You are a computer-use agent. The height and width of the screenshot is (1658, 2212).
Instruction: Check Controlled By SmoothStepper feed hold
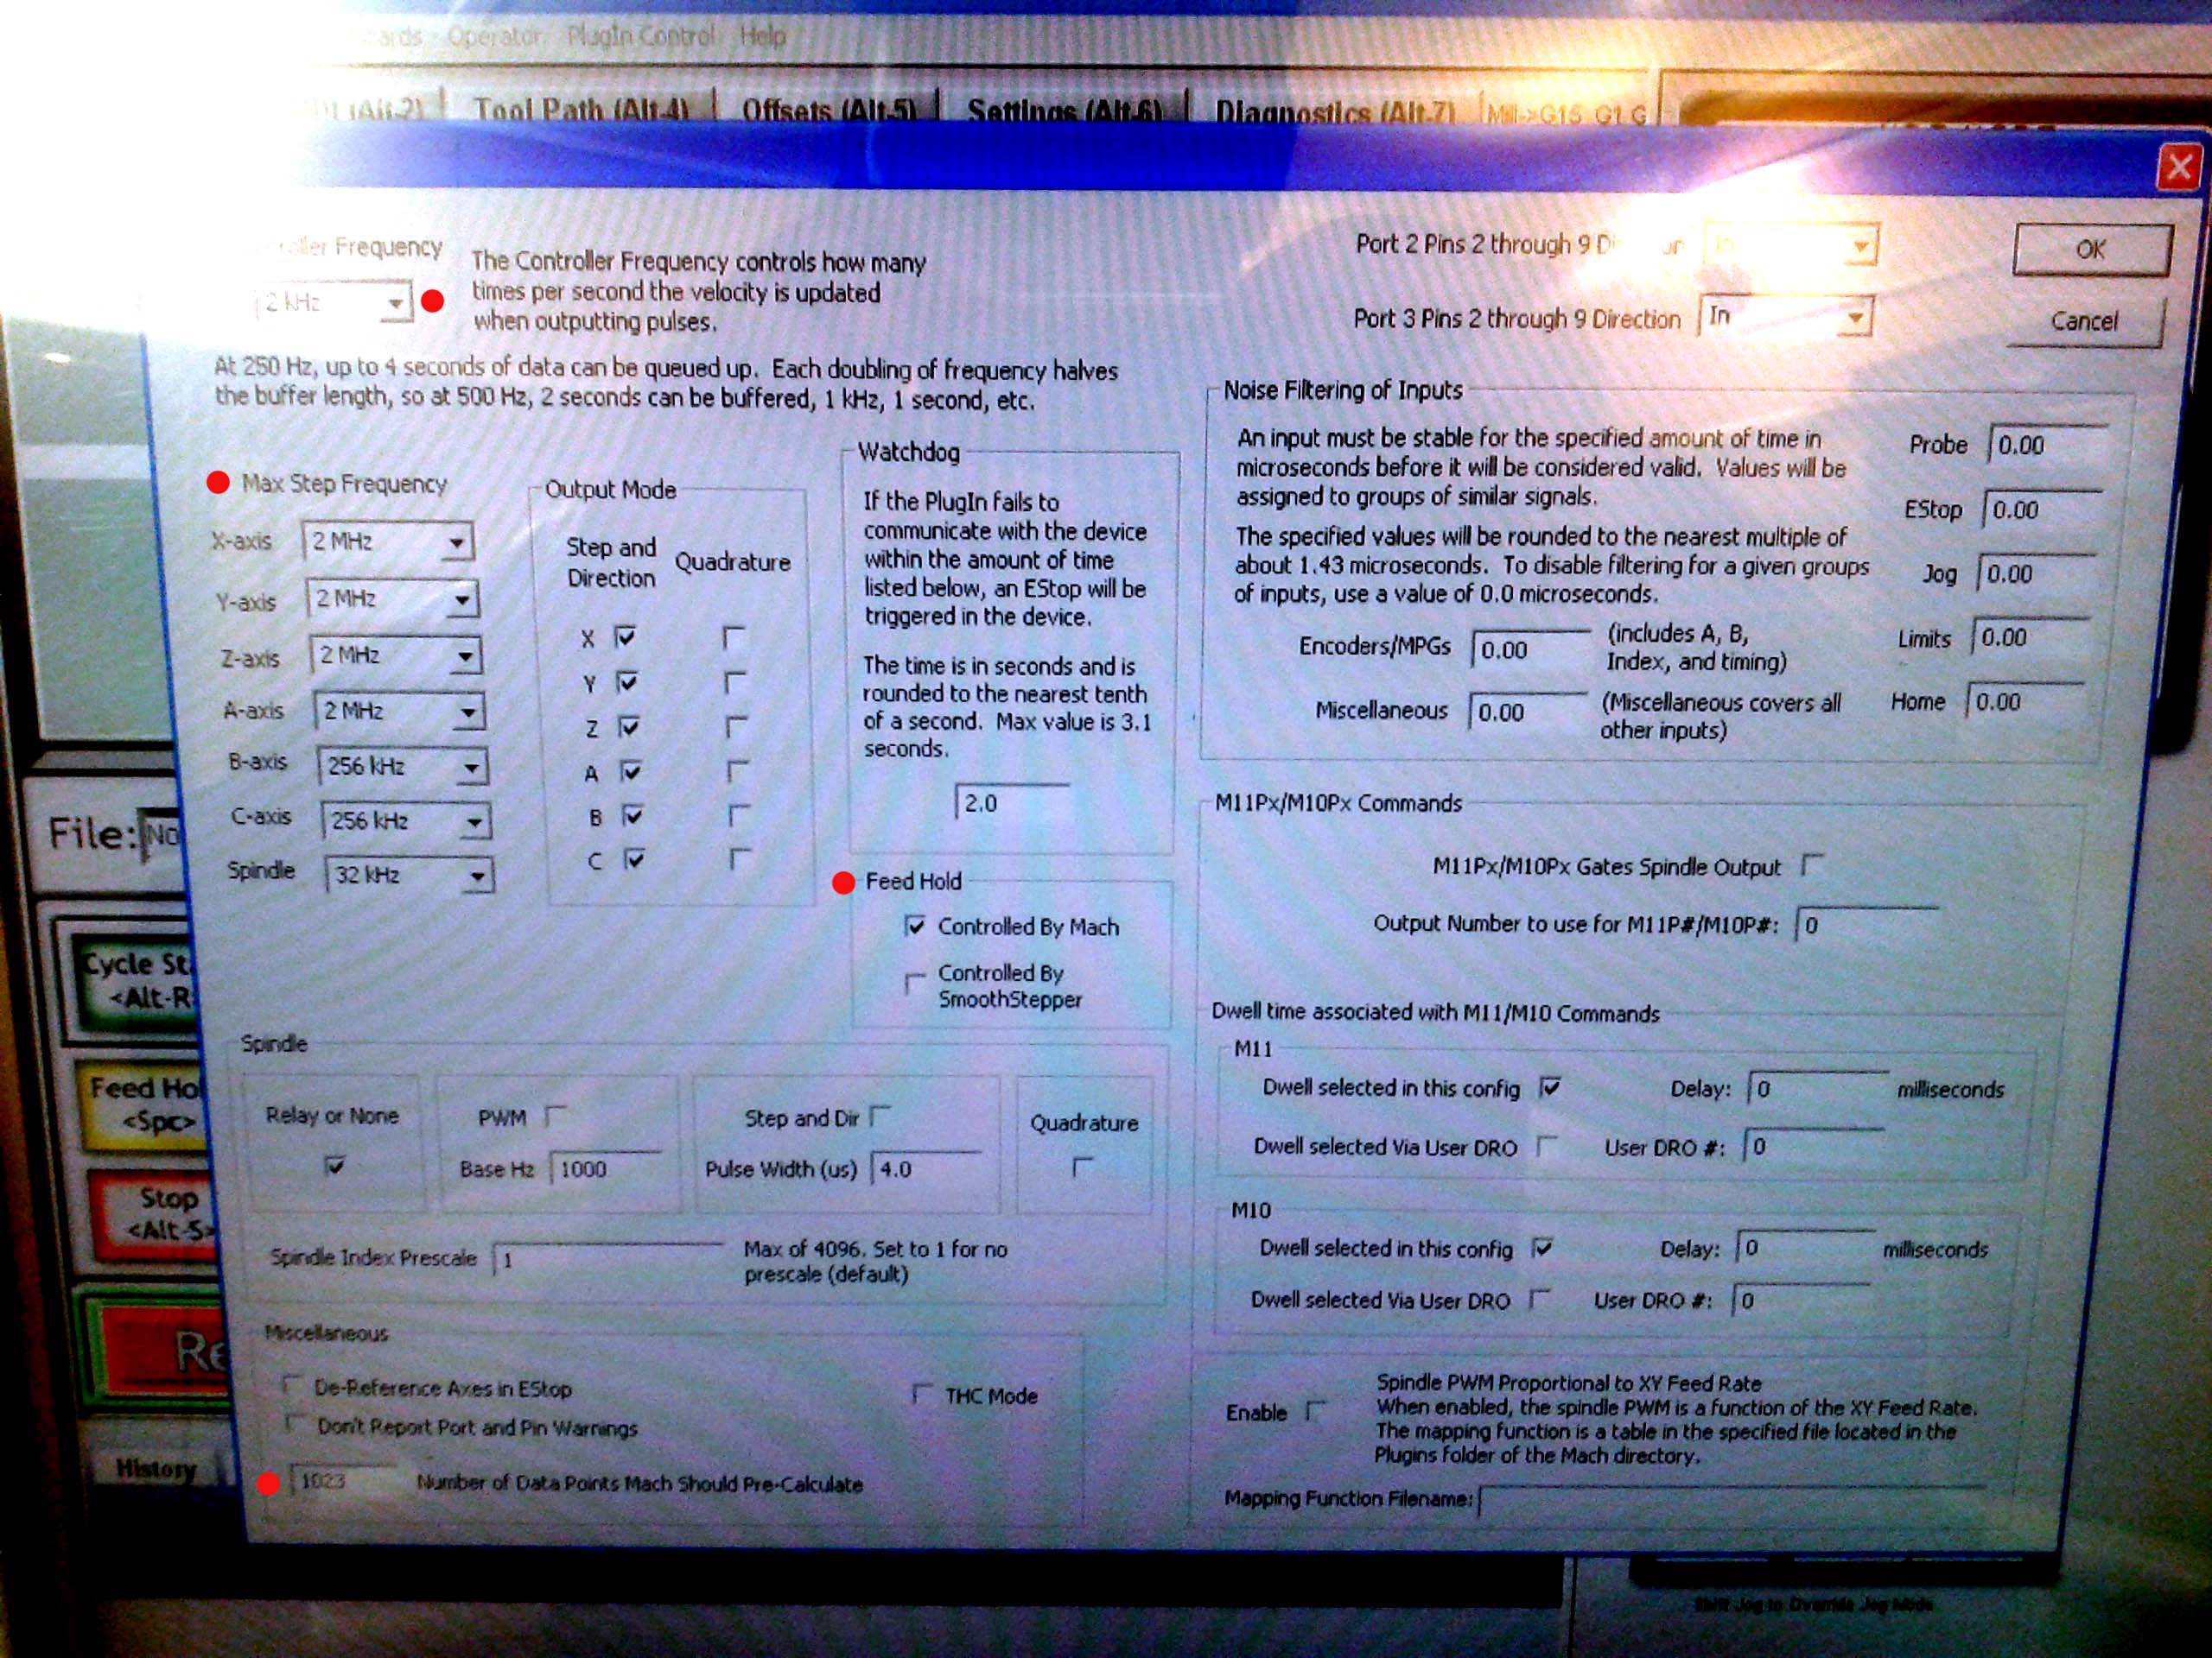pos(914,983)
